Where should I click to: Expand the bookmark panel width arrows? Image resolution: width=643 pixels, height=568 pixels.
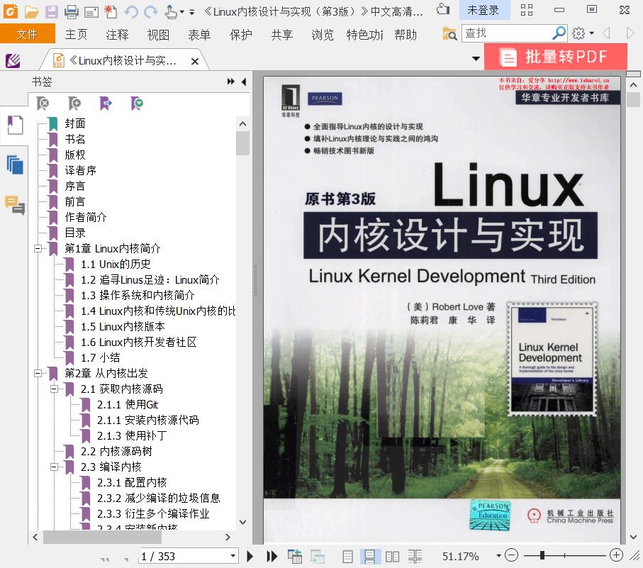click(231, 82)
